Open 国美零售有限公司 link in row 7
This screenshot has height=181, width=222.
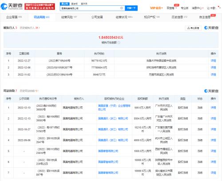(108, 173)
